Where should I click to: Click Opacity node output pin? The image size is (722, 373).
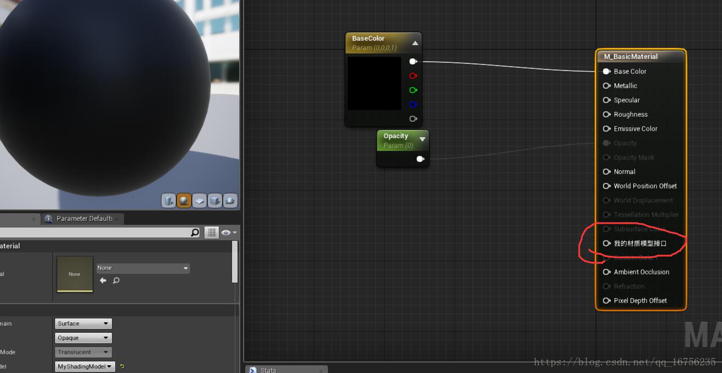421,159
